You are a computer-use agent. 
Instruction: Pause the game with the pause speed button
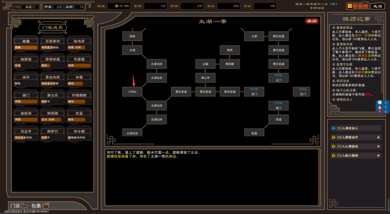click(x=350, y=6)
